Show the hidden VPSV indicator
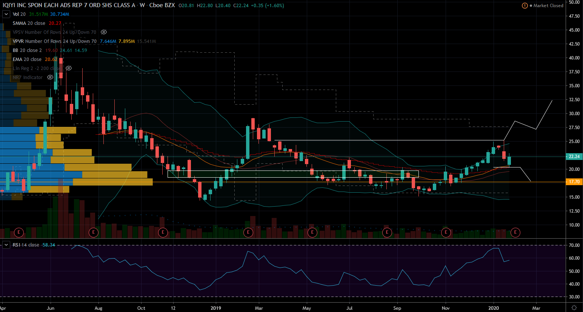Screen dimensions: 583x312 click(104, 32)
